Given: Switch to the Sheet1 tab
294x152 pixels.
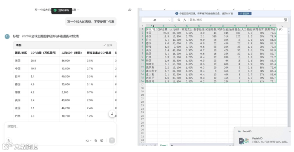Looking at the screenshot, I should 164,145.
